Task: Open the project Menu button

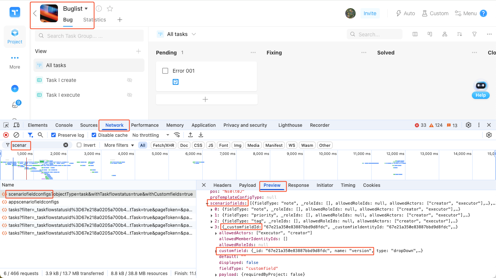Action: point(466,13)
